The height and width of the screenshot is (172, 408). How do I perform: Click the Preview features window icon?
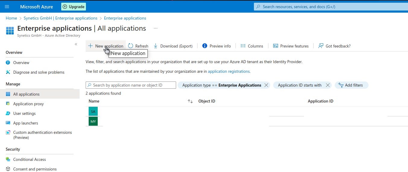pyautogui.click(x=275, y=46)
